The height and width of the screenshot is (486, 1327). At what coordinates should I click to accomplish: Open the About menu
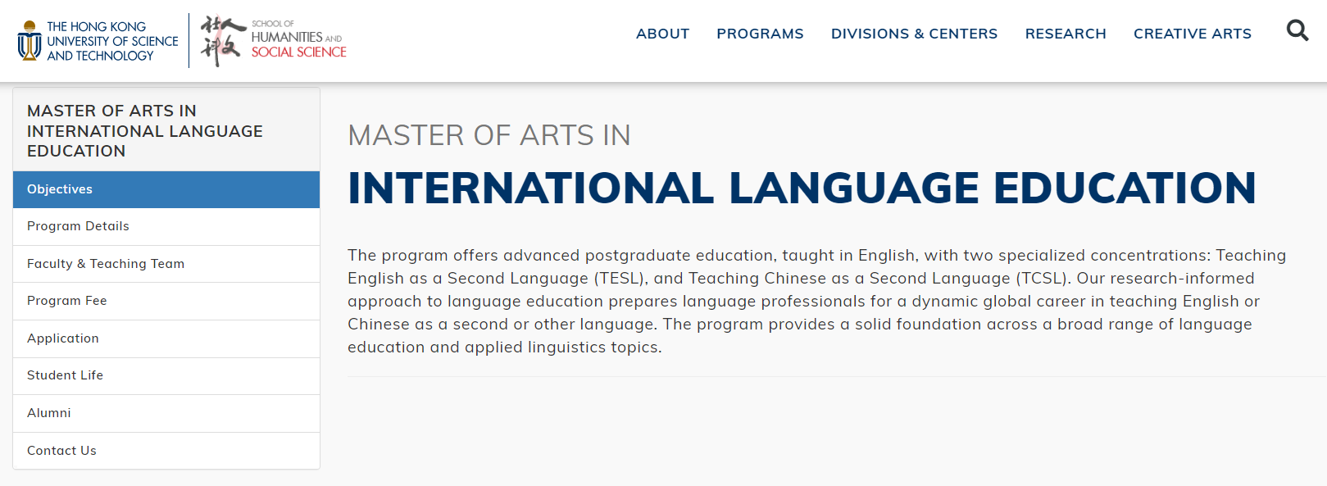tap(662, 34)
